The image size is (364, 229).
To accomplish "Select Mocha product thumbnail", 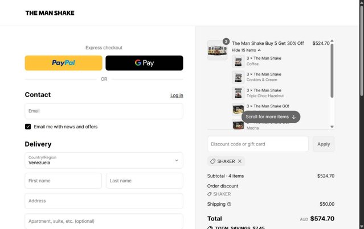I will pyautogui.click(x=238, y=124).
